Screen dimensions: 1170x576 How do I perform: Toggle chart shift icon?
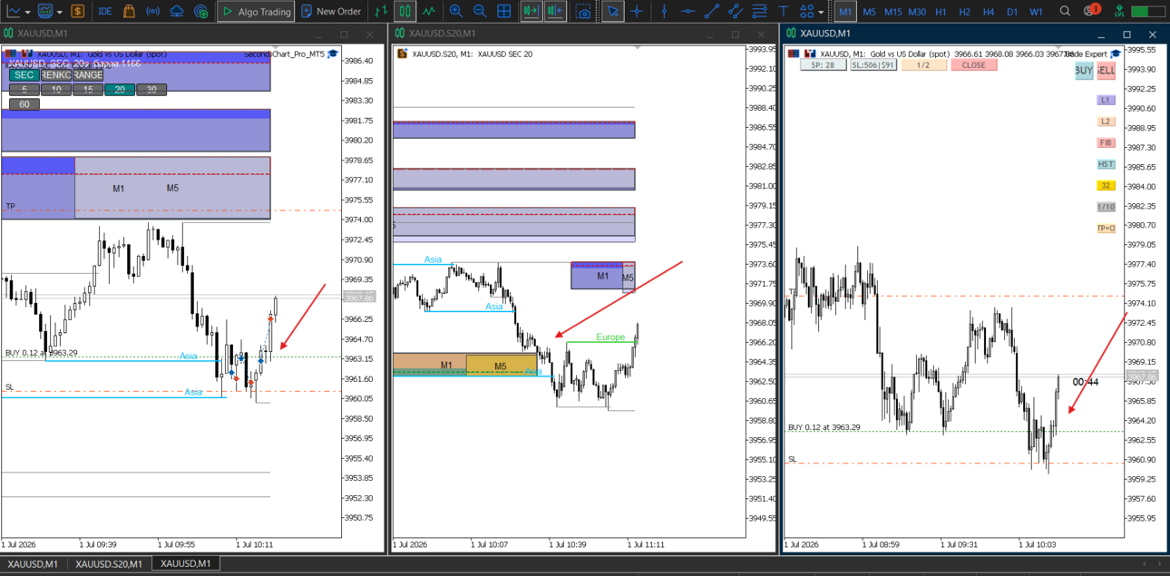pyautogui.click(x=555, y=12)
